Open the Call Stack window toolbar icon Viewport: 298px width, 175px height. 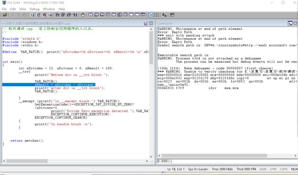coord(120,15)
